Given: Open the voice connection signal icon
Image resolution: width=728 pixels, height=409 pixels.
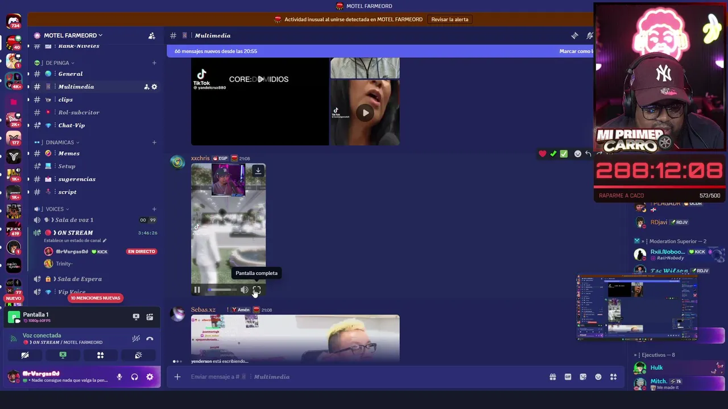Looking at the screenshot, I should tap(14, 339).
